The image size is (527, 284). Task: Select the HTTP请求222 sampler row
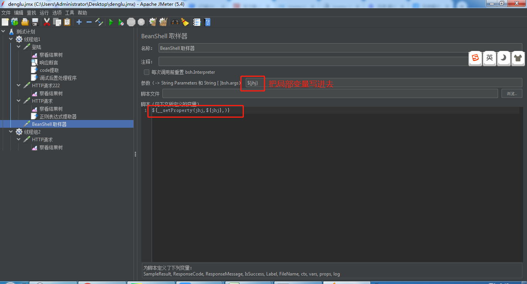(x=46, y=86)
